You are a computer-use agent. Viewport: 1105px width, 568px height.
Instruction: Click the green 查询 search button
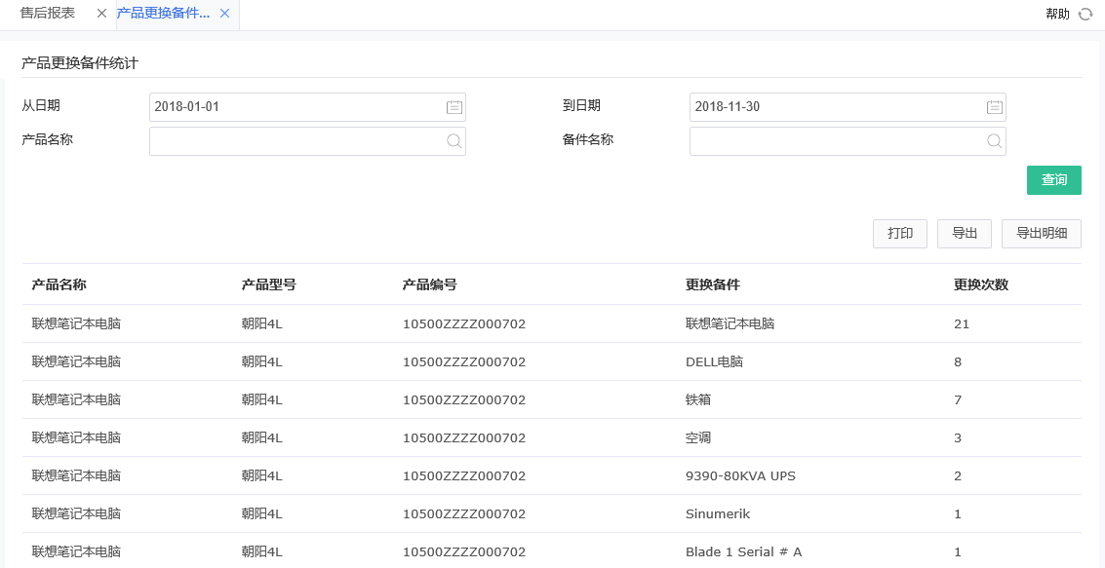tap(1054, 180)
